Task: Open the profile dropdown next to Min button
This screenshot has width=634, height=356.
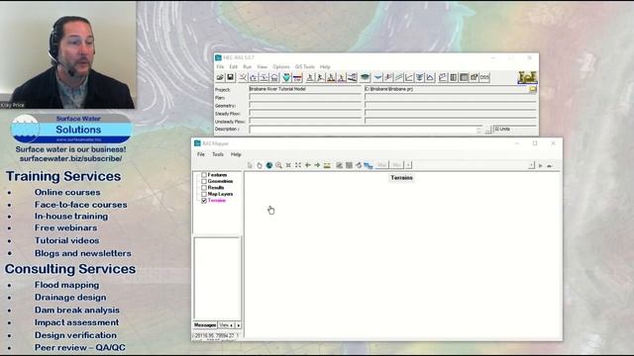Action: coord(408,165)
